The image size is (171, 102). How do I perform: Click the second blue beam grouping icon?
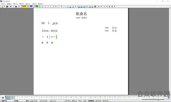(82, 7)
